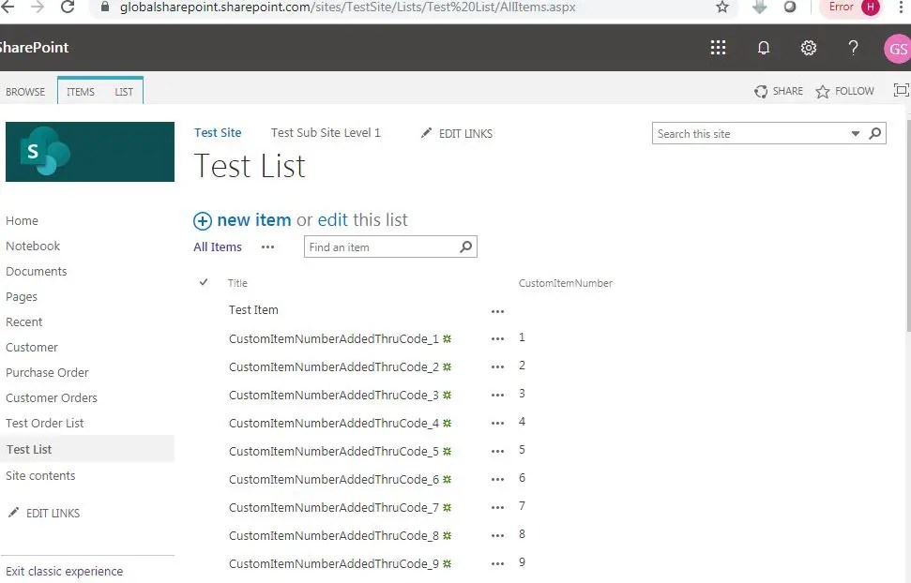Click the GS account avatar
The image size is (911, 583).
(897, 48)
